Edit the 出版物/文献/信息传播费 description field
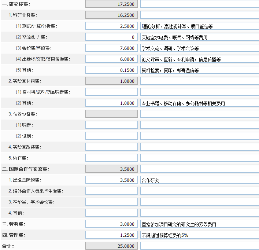This screenshot has height=250, width=259. pyautogui.click(x=200, y=59)
